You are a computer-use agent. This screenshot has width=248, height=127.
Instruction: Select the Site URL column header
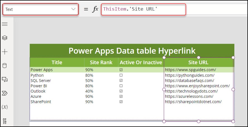[198, 62]
